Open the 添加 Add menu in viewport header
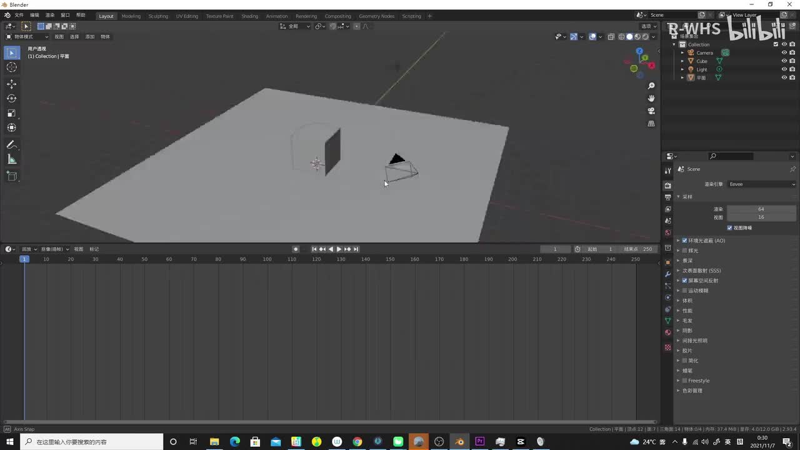 90,37
